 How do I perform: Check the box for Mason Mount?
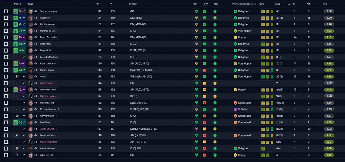[x=6, y=103]
